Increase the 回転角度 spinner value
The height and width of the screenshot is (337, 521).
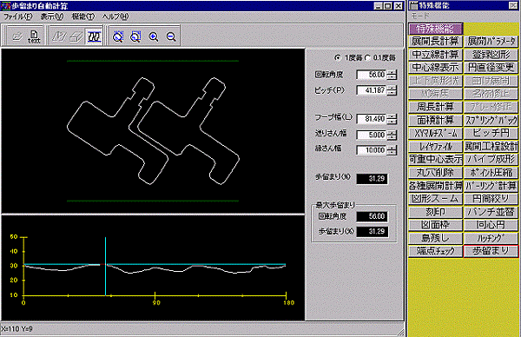coord(392,72)
